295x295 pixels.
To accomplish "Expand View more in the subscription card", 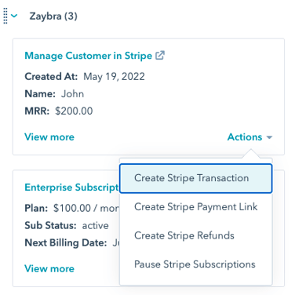I will coord(49,268).
